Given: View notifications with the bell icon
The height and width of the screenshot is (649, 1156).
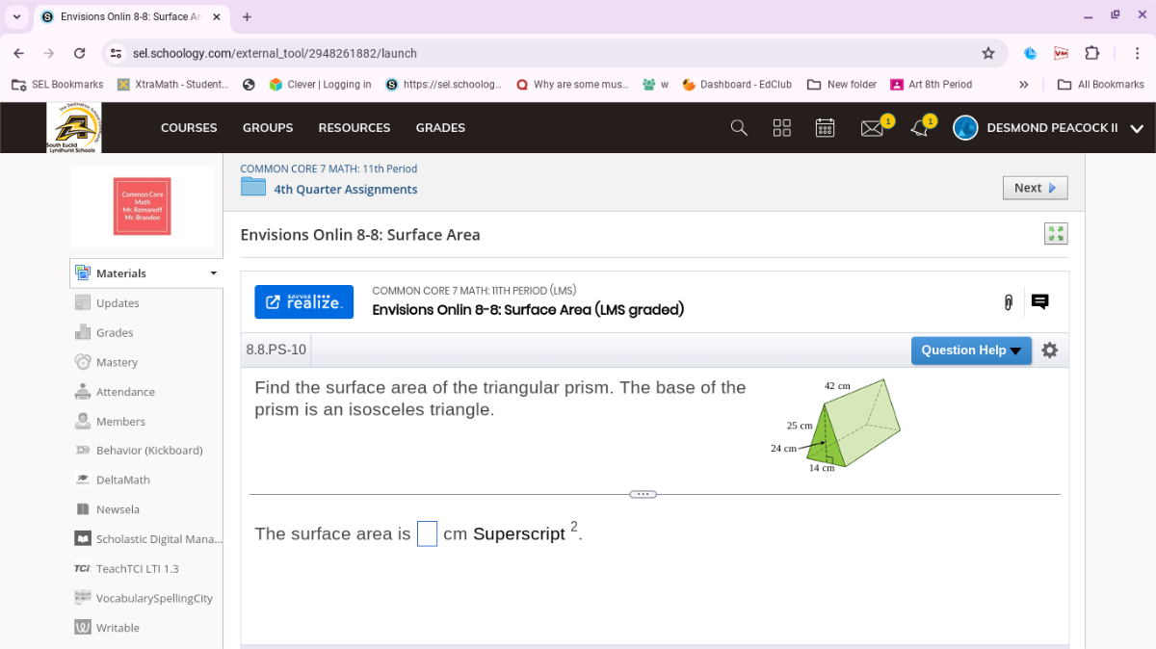Looking at the screenshot, I should [x=915, y=127].
